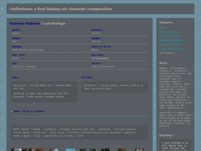Click the Kazimirja Nadjasch heading link
The width and height of the screenshot is (201, 151).
point(25,23)
